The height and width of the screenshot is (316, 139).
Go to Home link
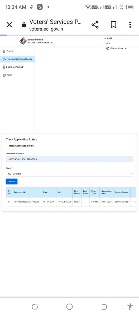point(107,43)
